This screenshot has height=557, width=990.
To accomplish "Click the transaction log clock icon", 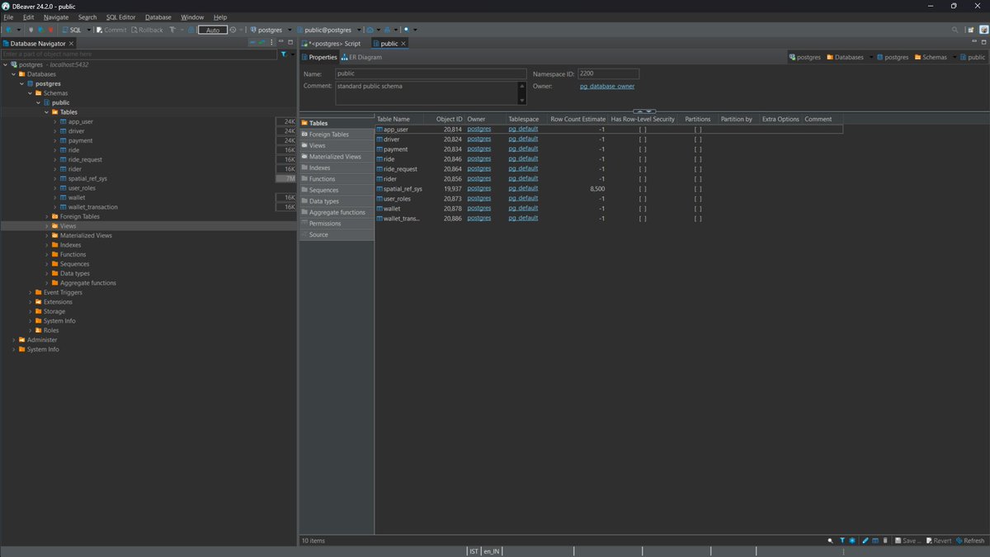I will 233,30.
